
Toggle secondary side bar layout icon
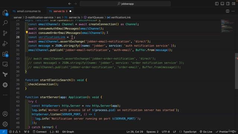pos(228,4)
